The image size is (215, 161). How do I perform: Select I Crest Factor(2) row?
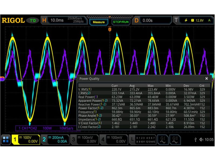(x=144, y=127)
